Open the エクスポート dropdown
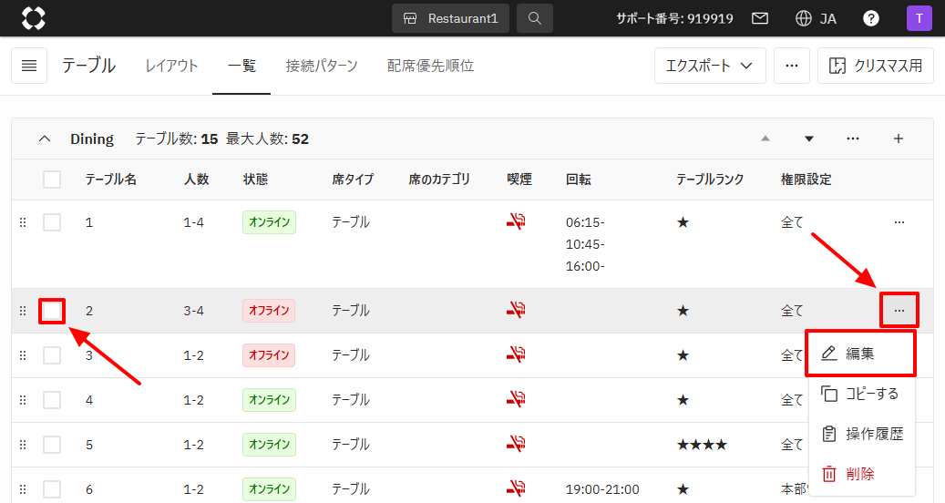The height and width of the screenshot is (503, 945). 710,66
